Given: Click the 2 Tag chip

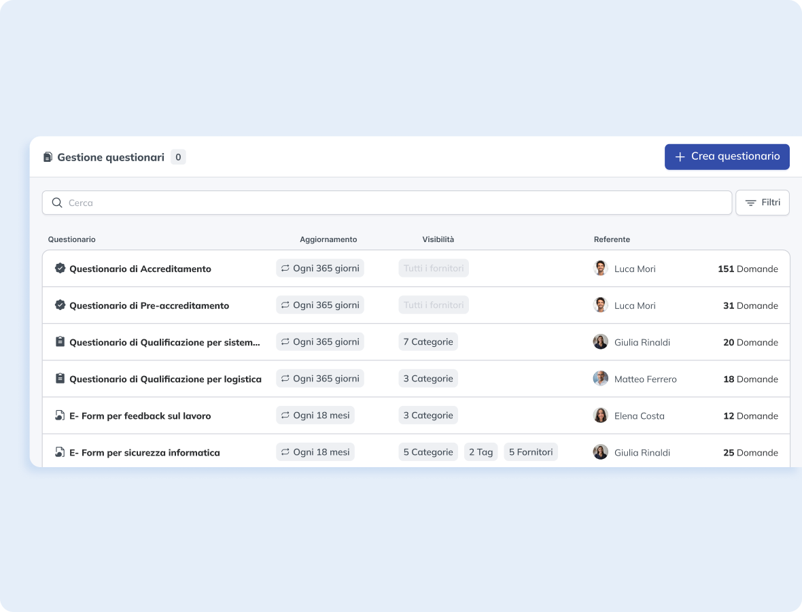Looking at the screenshot, I should 481,452.
